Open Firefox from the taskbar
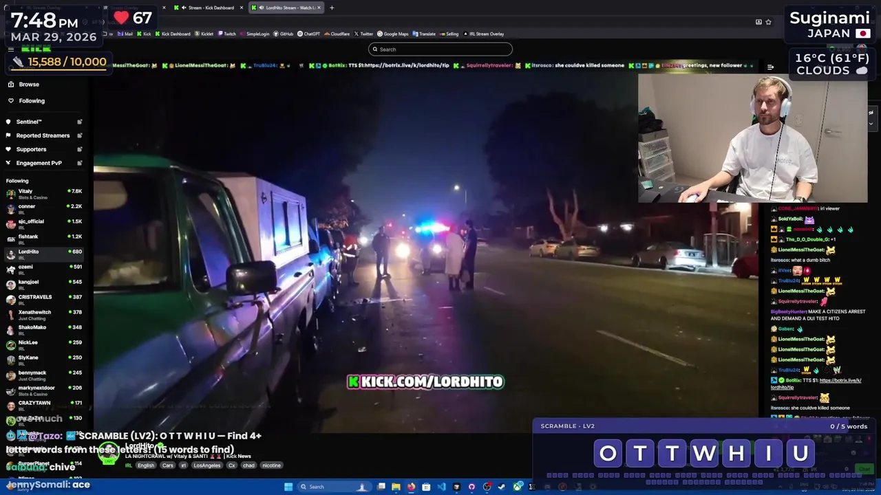 pyautogui.click(x=411, y=487)
